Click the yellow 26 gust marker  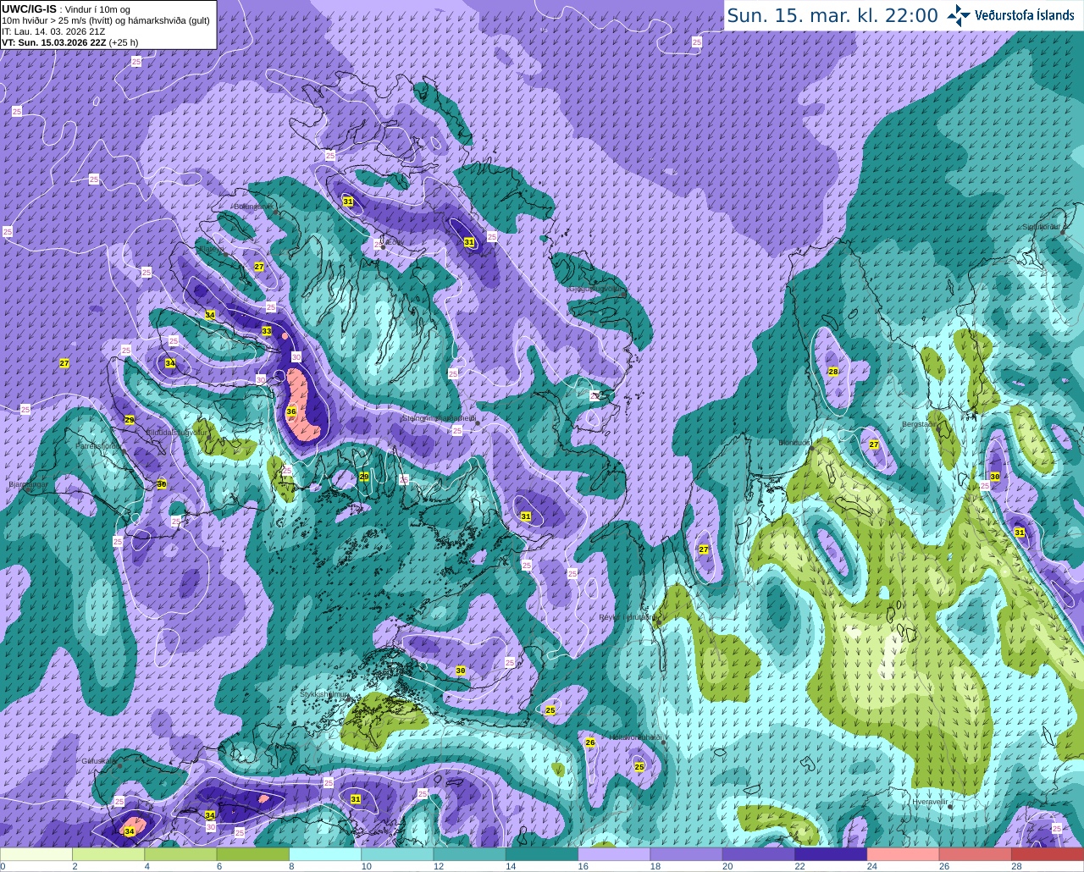coord(590,742)
